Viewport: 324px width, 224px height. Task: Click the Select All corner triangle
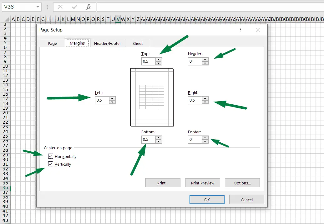coord(7,19)
